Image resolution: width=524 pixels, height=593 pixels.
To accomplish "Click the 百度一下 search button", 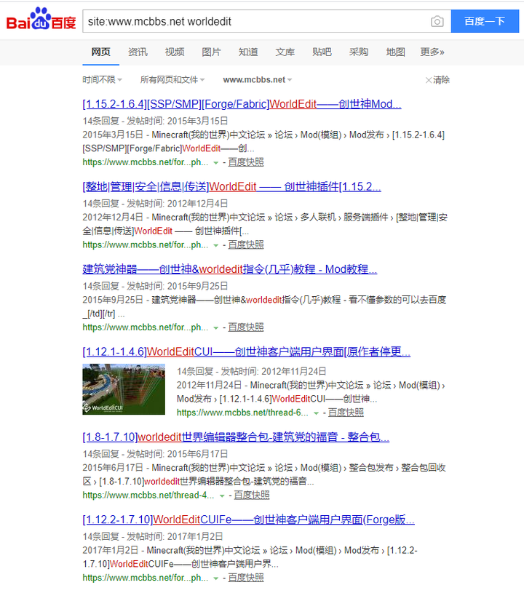I will pyautogui.click(x=485, y=21).
